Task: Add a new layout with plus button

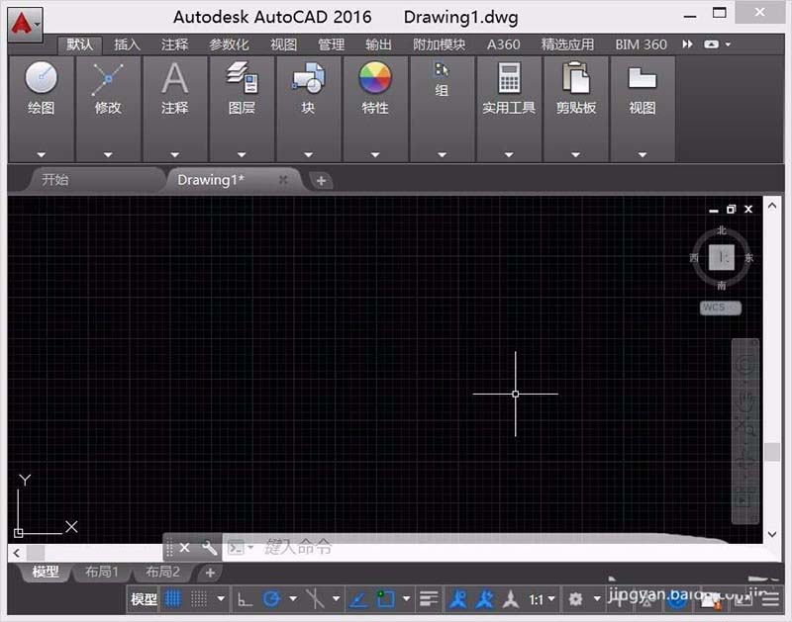Action: [210, 573]
